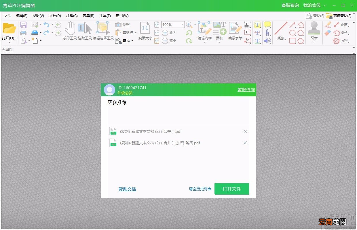Viewport: 357px width, 230px height.
Task: Click 升级会员 in the start dialog
Action: pos(125,93)
